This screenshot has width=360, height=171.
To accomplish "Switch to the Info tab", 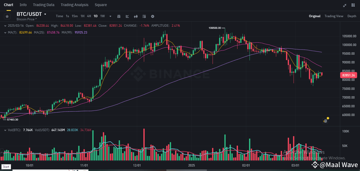I will pos(23,5).
